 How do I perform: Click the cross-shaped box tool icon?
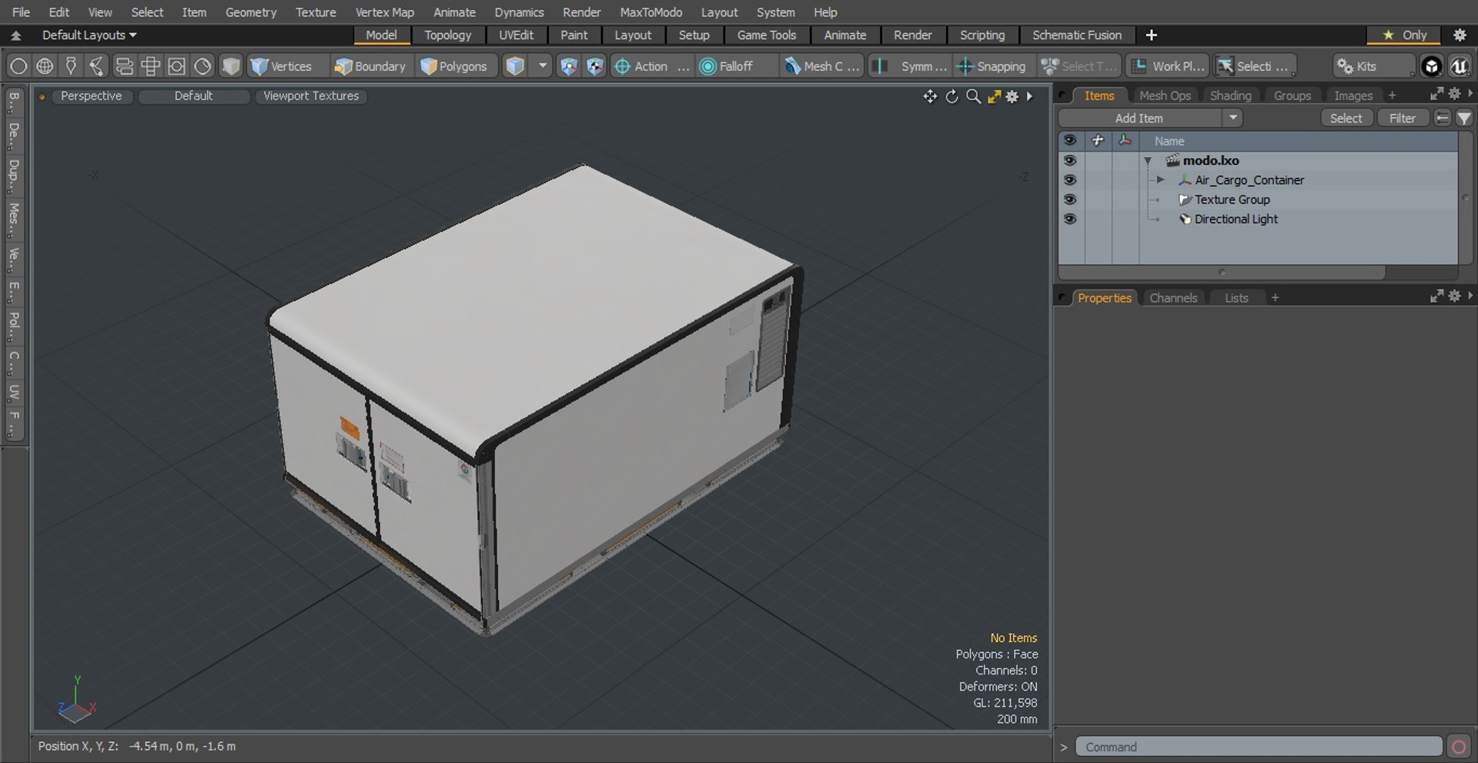pyautogui.click(x=150, y=66)
